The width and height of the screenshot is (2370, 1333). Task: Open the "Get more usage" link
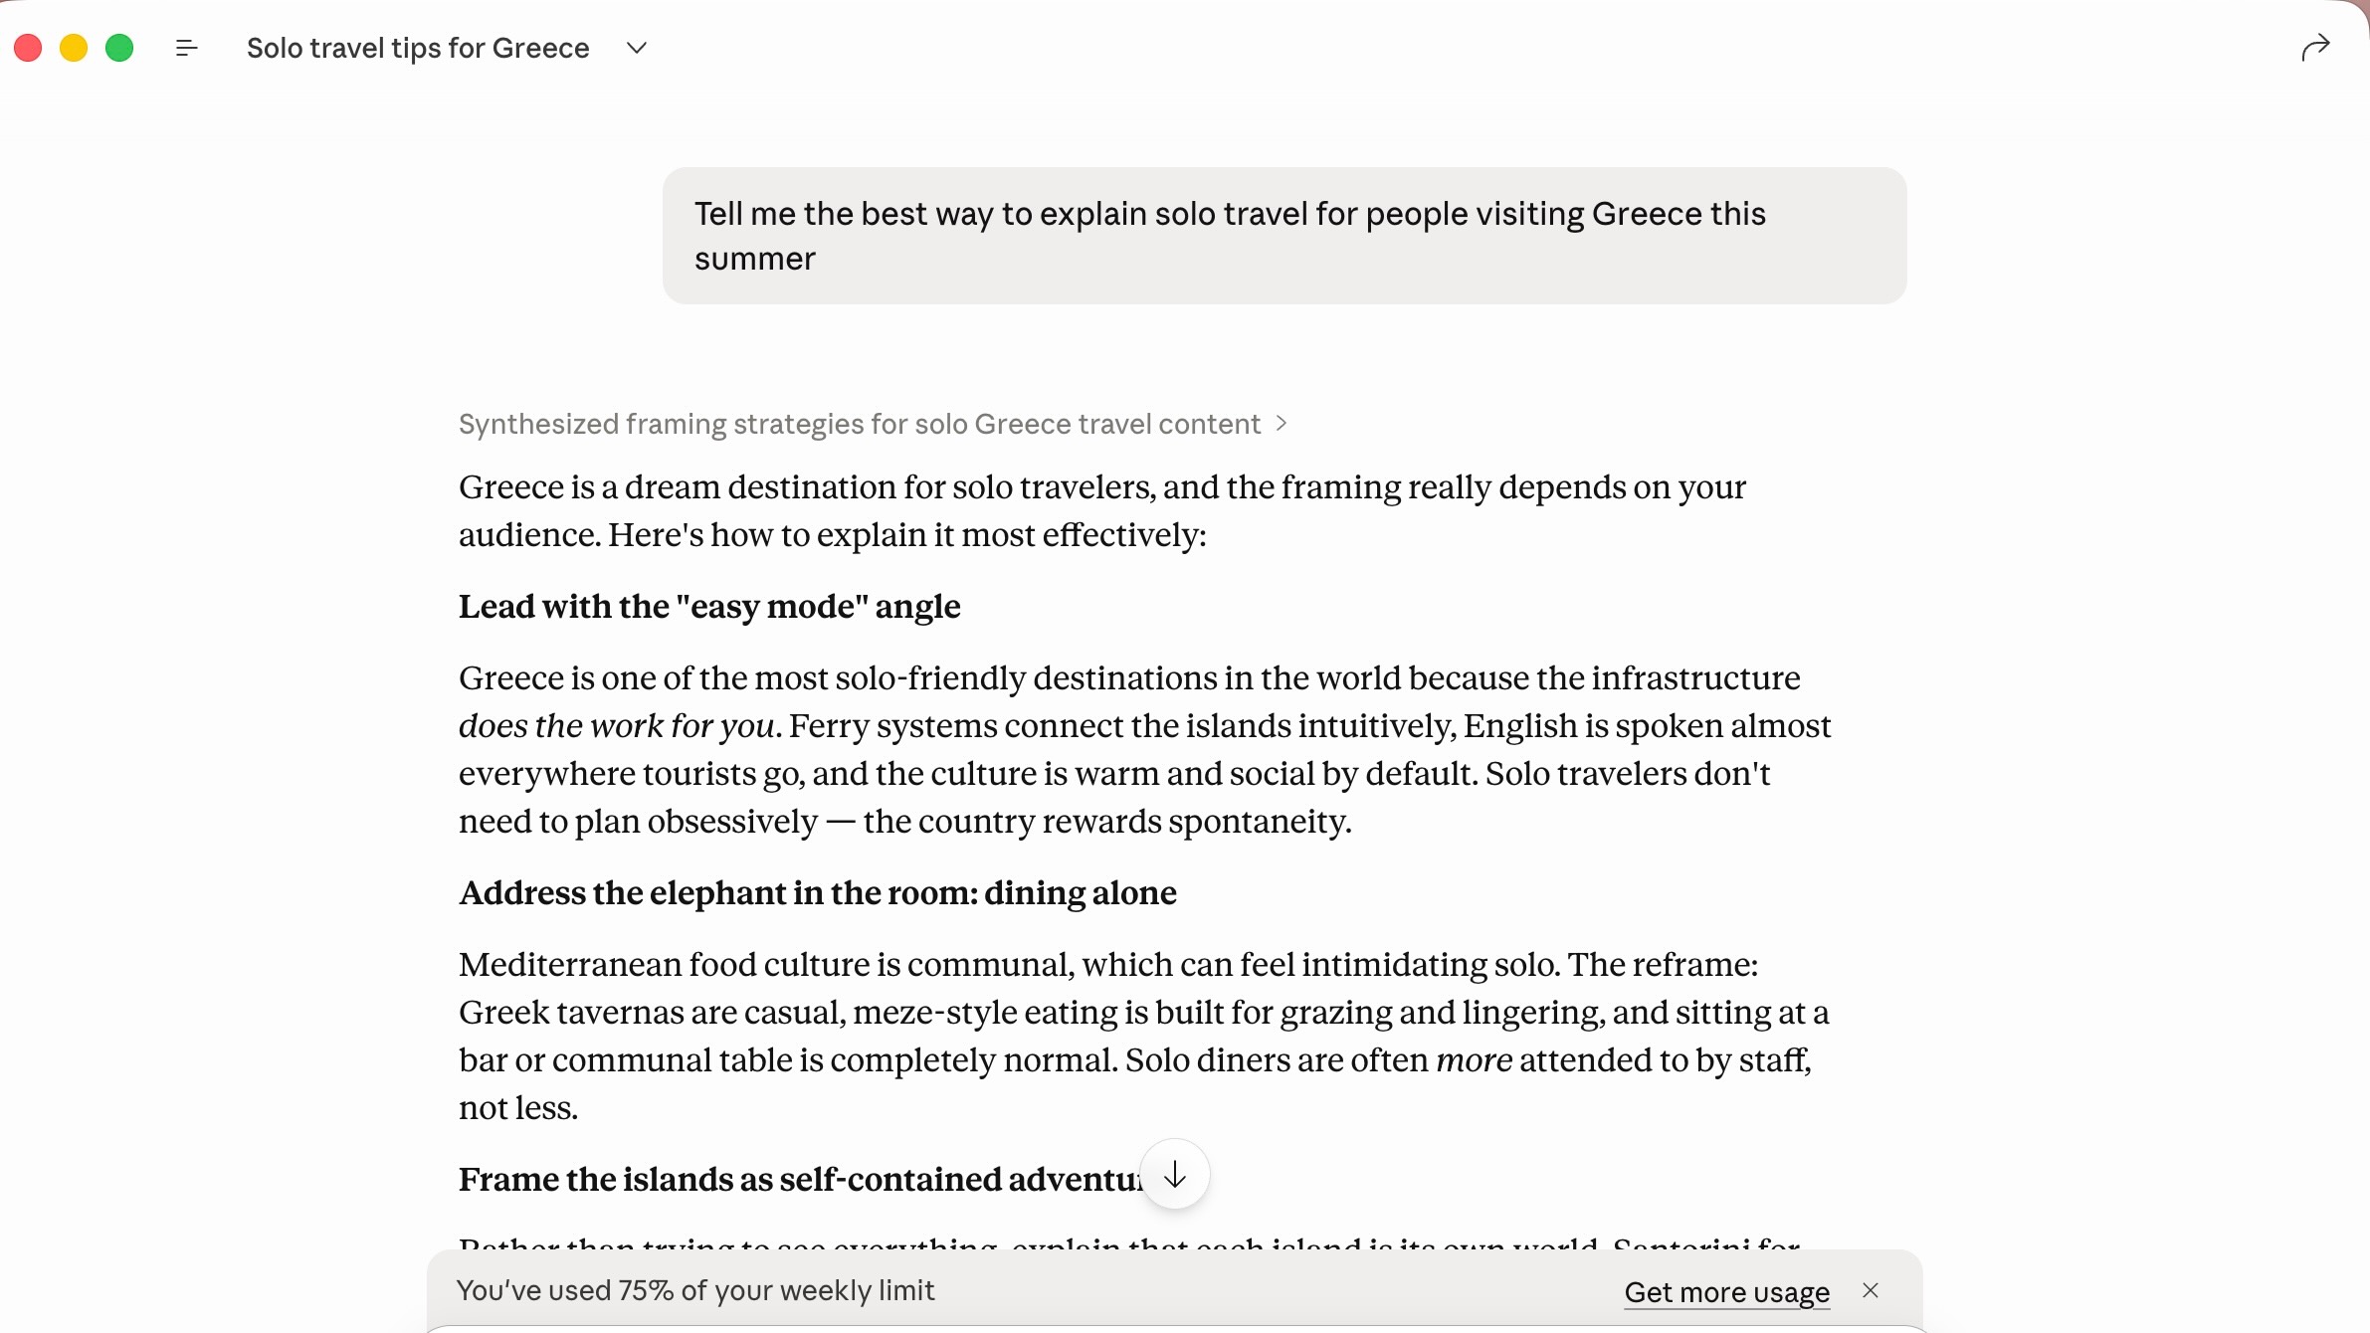coord(1726,1291)
